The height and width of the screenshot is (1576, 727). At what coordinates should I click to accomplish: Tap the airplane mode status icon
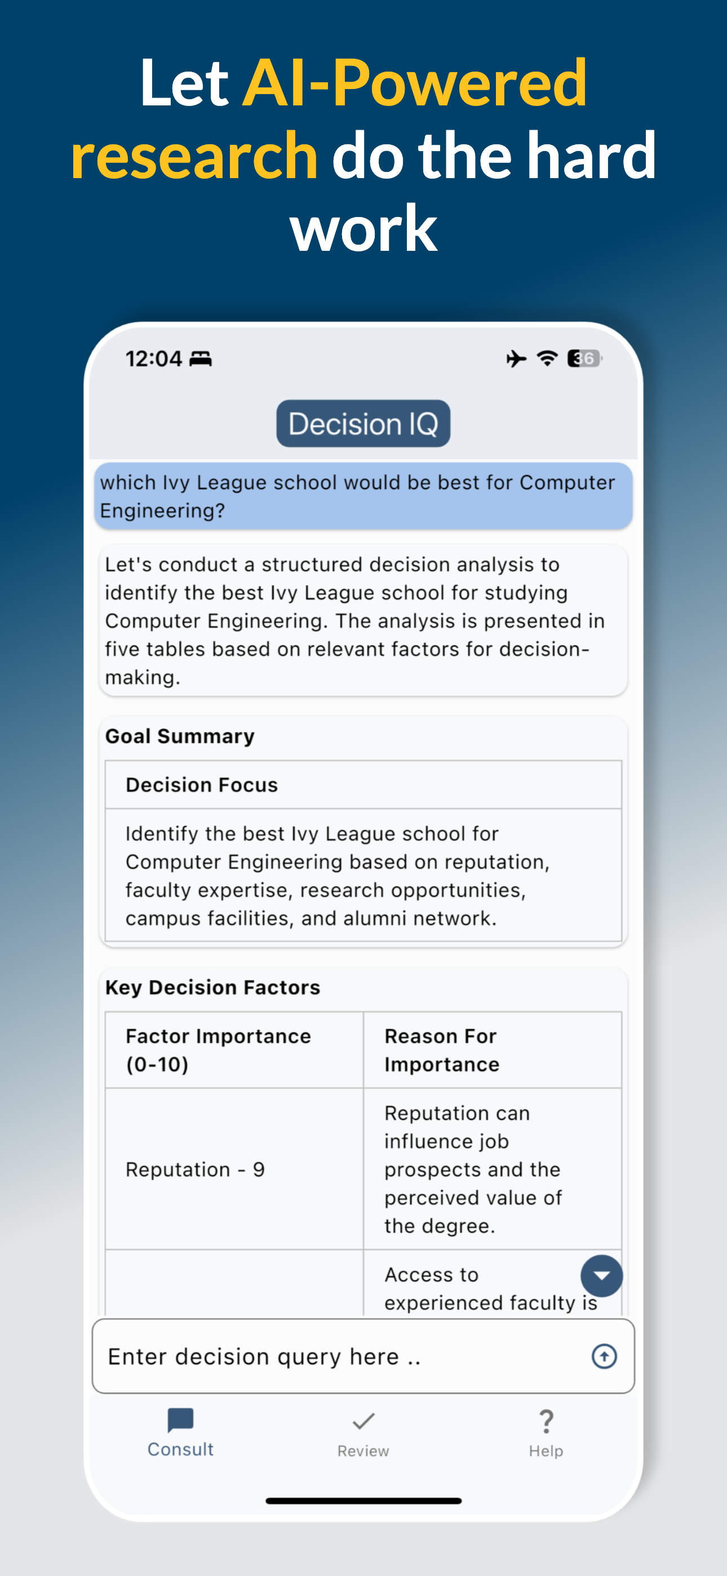pyautogui.click(x=516, y=358)
